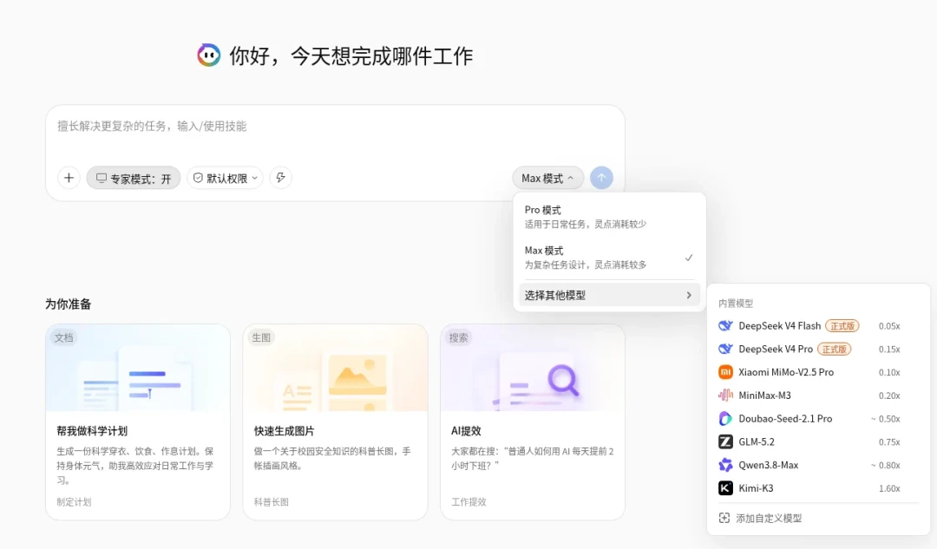Click the 1.60x multiplier for Kimi-K3

click(889, 488)
